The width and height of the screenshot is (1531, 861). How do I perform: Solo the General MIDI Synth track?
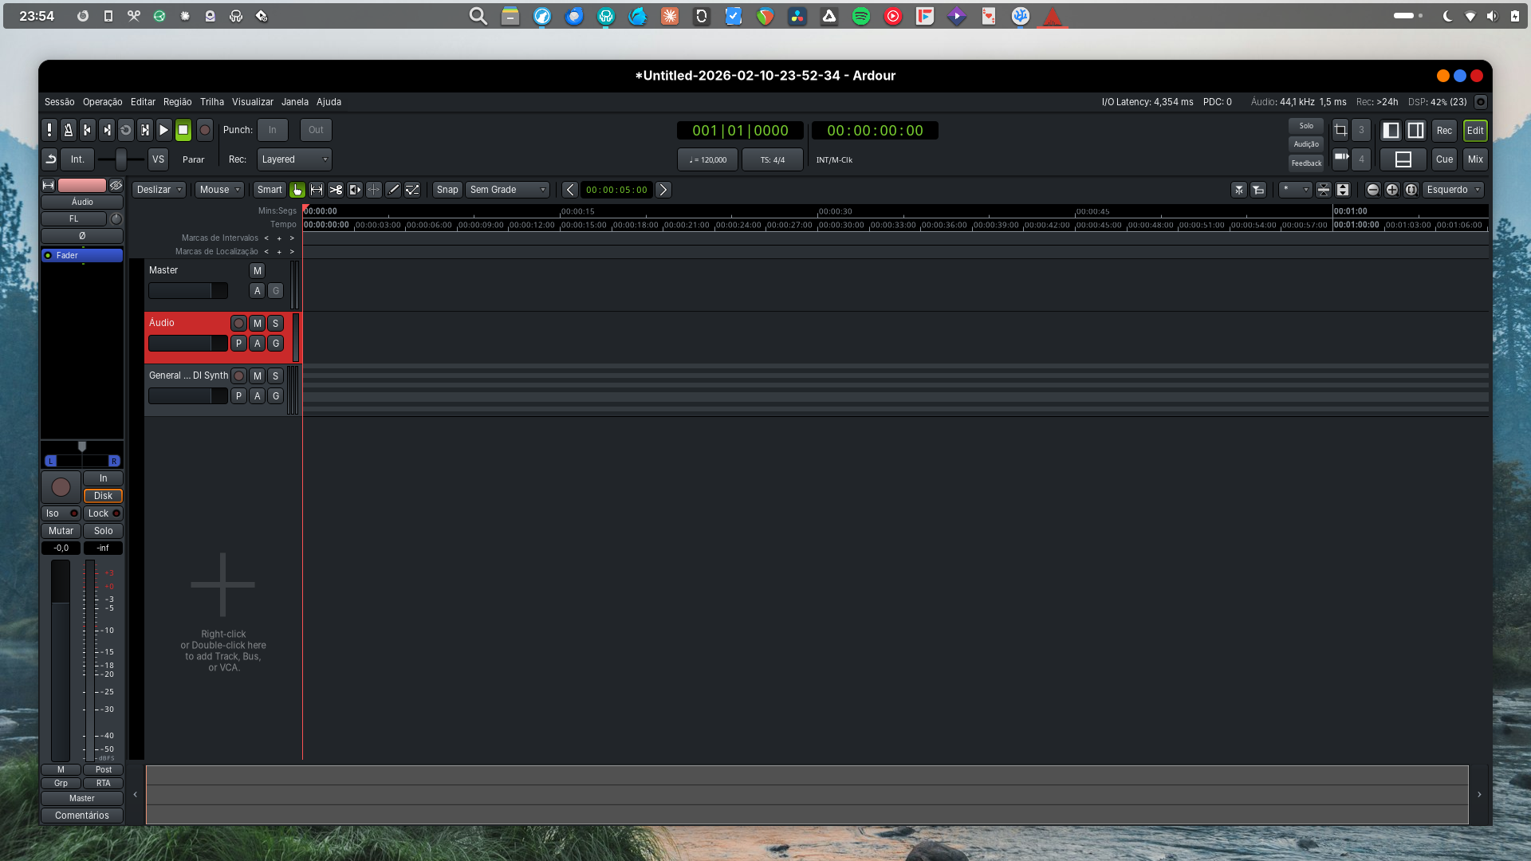point(275,376)
